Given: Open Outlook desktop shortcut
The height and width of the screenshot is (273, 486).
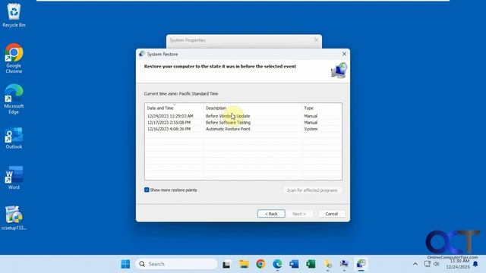Looking at the screenshot, I should click(14, 138).
